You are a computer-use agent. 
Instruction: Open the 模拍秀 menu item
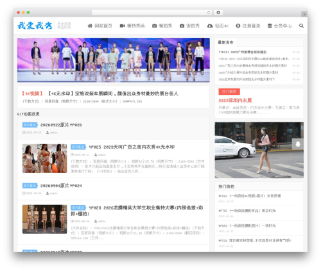point(162,26)
